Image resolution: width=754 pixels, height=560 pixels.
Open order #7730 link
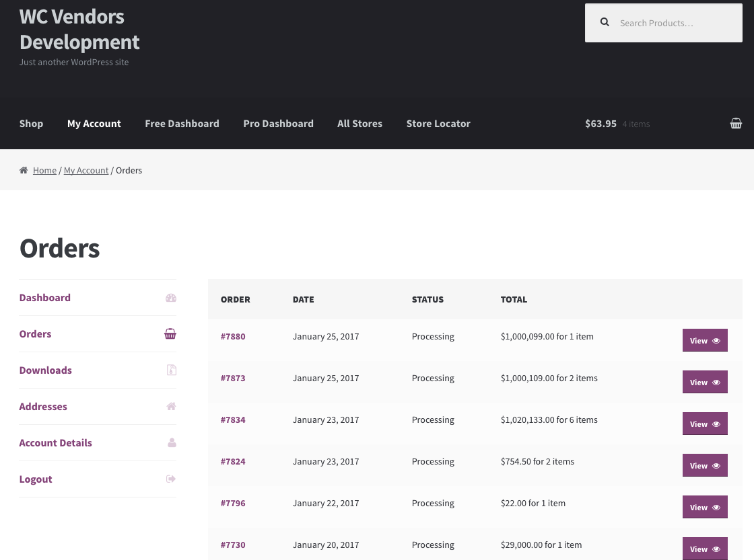coord(233,545)
